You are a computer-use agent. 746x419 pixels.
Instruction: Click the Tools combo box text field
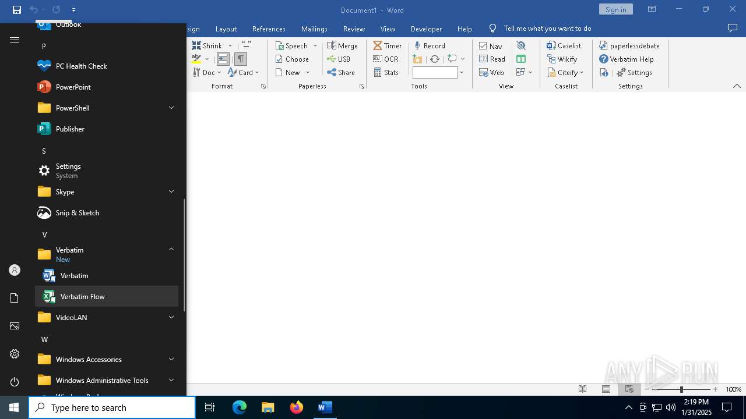tap(435, 72)
